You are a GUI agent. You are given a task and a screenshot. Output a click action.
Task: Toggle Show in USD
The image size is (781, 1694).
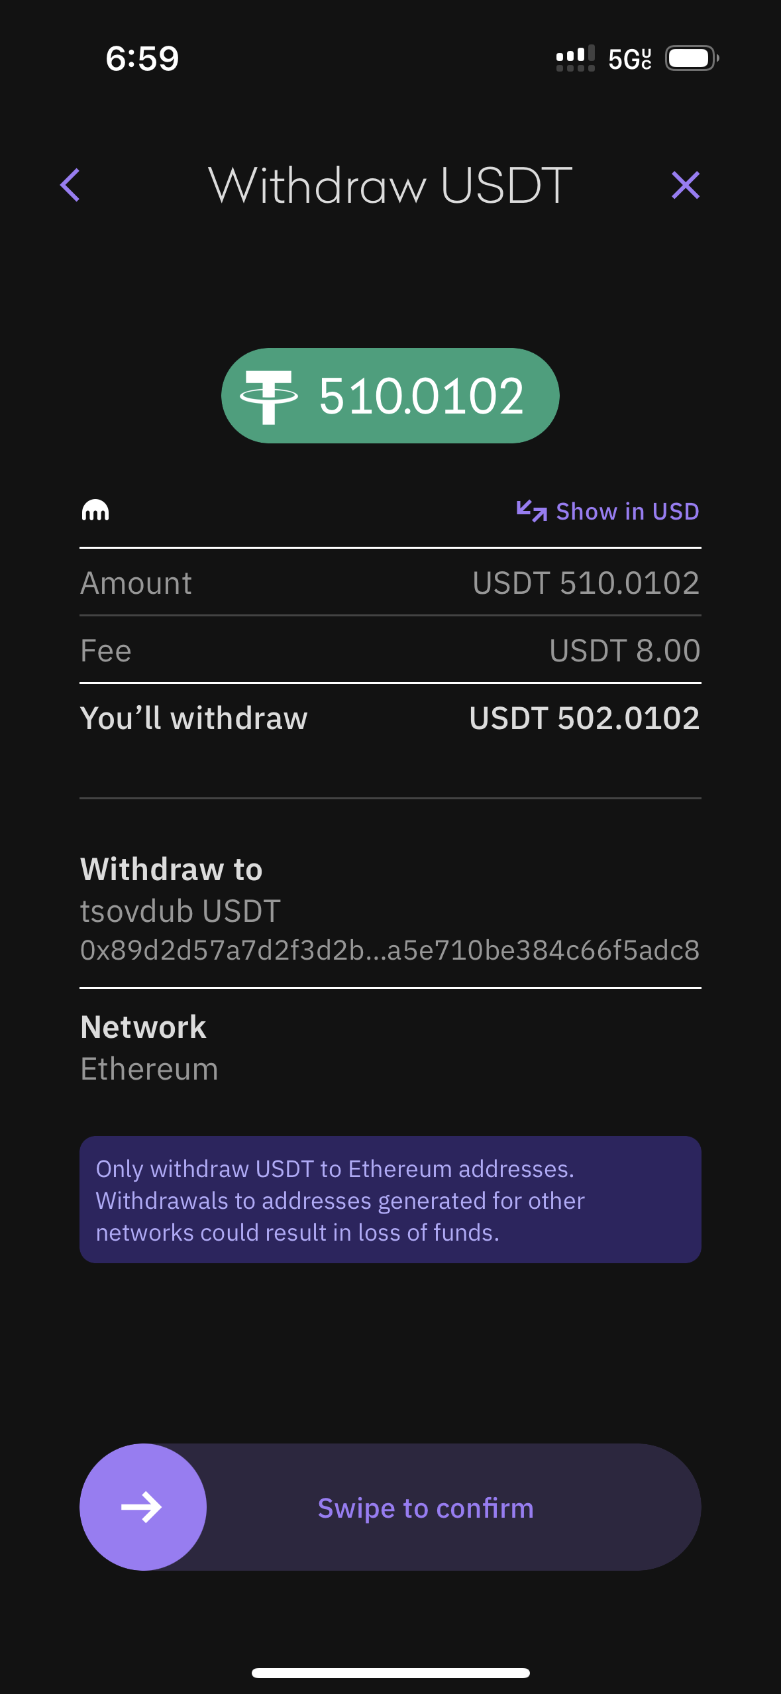[627, 512]
